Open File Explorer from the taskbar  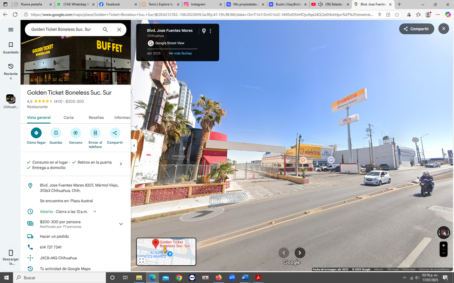139,278
